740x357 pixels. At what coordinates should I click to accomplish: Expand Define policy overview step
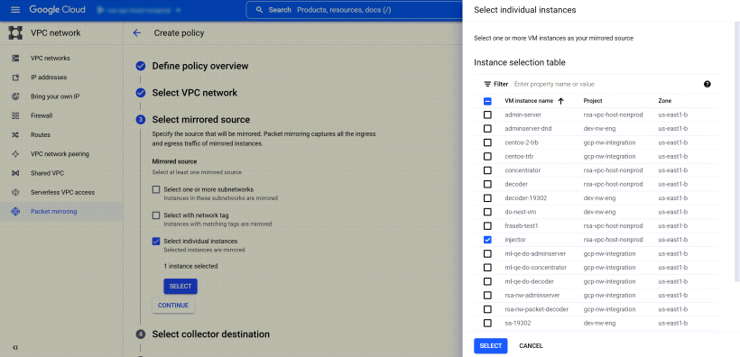pos(200,66)
